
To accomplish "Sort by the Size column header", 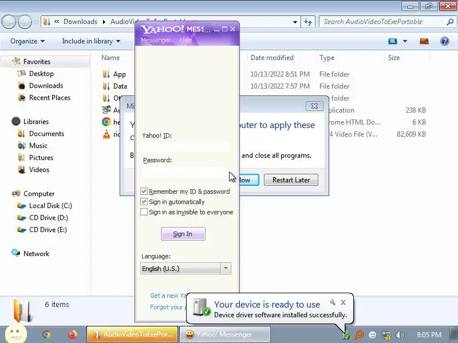I will 393,58.
